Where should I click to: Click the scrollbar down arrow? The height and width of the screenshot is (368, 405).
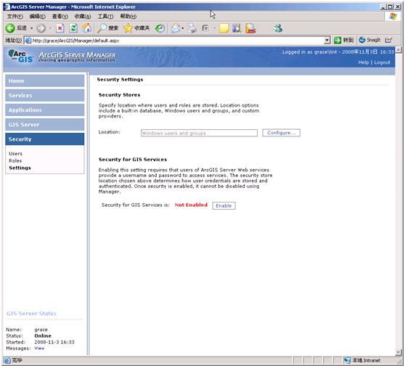click(399, 352)
